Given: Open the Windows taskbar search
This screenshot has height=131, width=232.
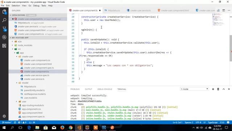Looking at the screenshot, I should click(x=12, y=128).
